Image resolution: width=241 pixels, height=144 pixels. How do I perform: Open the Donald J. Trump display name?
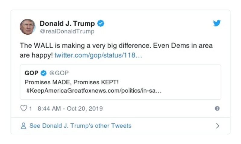pos(67,23)
